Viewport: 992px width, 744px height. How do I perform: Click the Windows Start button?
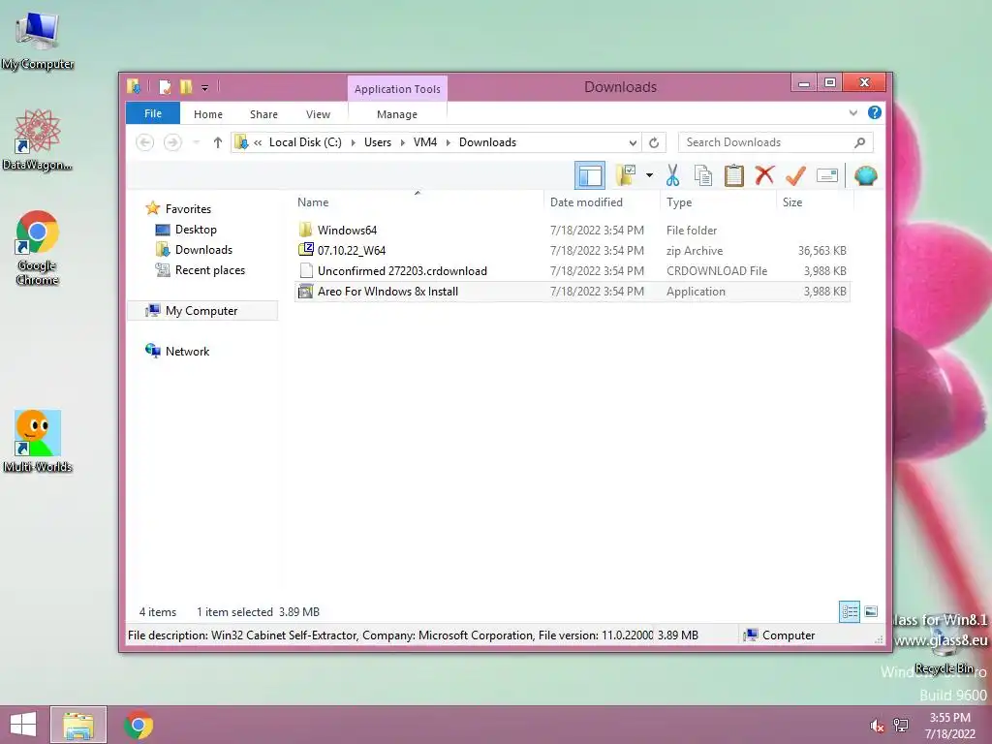point(23,725)
